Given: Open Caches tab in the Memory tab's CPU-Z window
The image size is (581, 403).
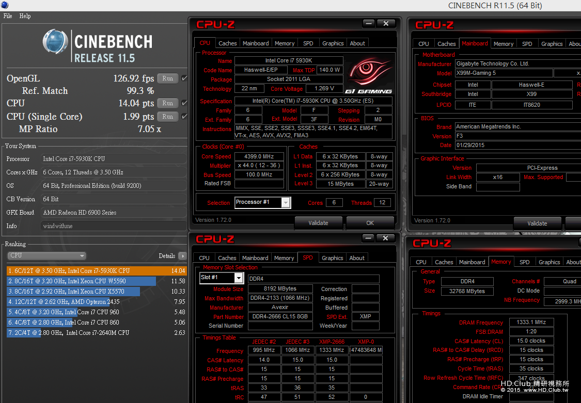Looking at the screenshot, I should [x=444, y=262].
